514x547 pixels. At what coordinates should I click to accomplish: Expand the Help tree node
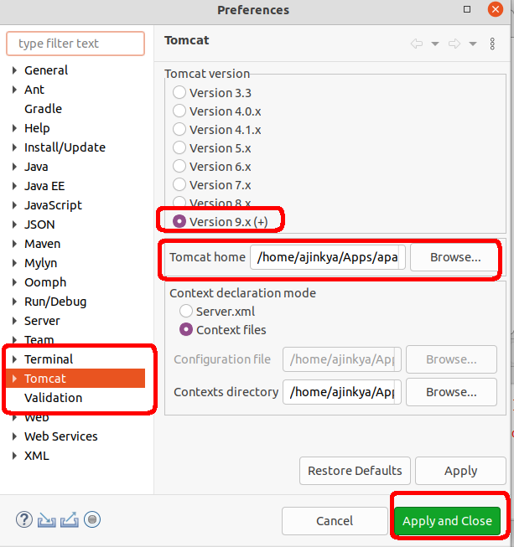point(14,128)
